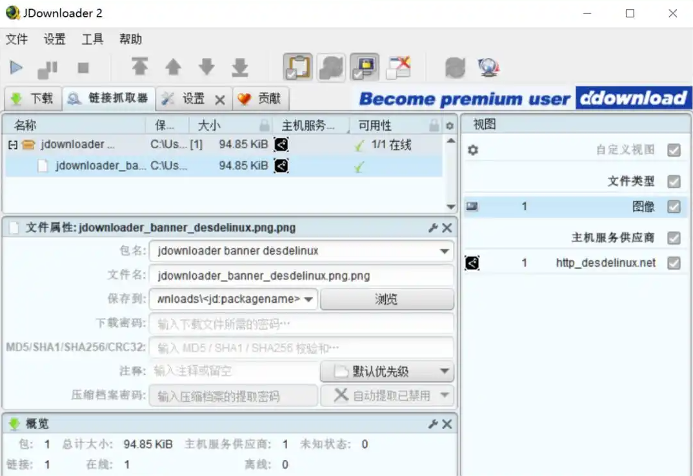Open the 工具 menu
693x476 pixels.
pos(92,39)
